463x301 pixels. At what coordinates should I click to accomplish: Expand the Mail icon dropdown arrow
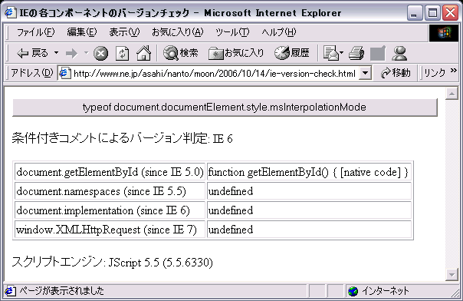[x=341, y=53]
